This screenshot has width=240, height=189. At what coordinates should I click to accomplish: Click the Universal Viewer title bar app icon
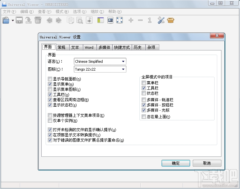[4, 4]
